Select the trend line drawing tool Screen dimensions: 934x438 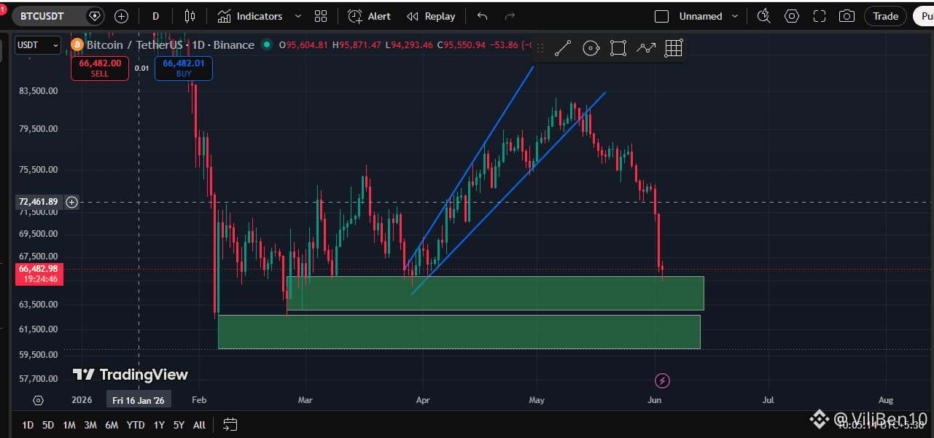(x=562, y=49)
